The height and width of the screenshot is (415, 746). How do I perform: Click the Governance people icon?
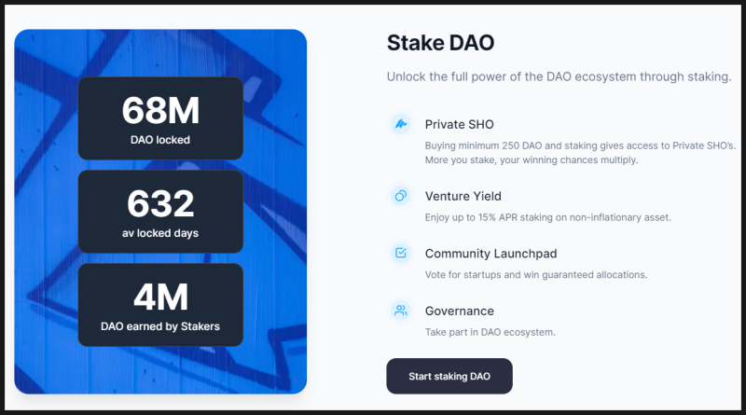click(x=401, y=311)
